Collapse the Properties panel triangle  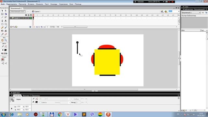coord(12,96)
